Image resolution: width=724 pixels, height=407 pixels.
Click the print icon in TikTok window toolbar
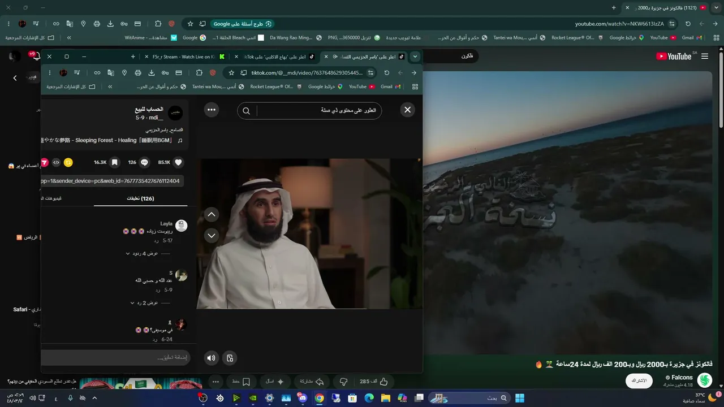(x=138, y=73)
